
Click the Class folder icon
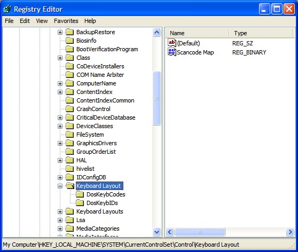[70, 58]
